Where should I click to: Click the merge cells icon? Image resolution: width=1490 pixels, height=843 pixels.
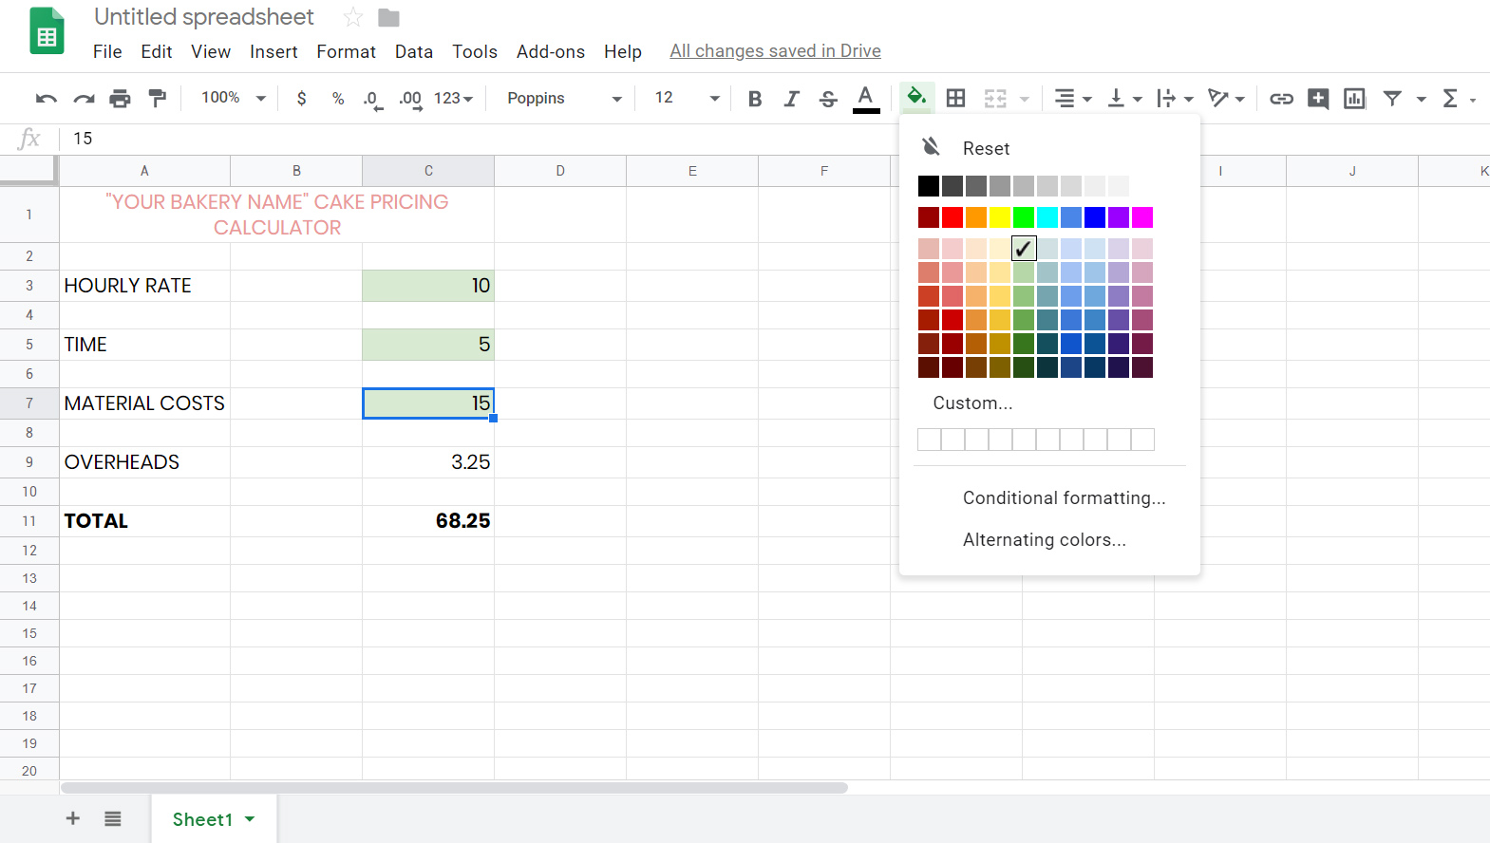click(x=995, y=99)
